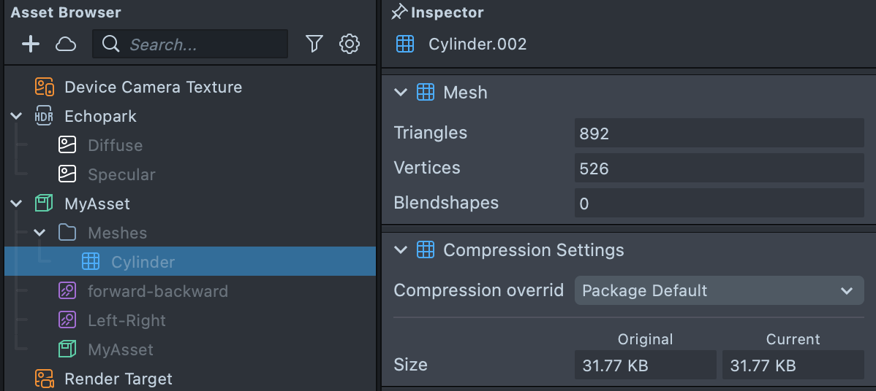
Task: Click the asset Search field
Action: tap(197, 44)
